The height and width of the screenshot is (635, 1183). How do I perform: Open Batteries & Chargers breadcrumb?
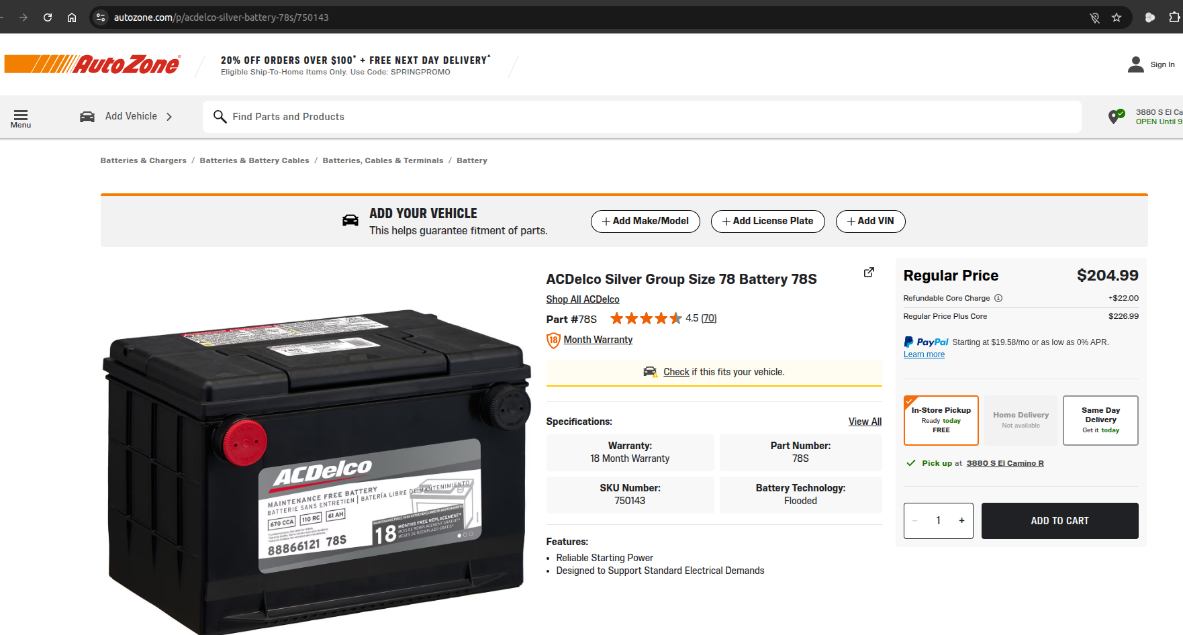click(144, 160)
